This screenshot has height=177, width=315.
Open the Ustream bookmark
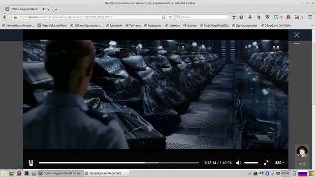point(172,26)
